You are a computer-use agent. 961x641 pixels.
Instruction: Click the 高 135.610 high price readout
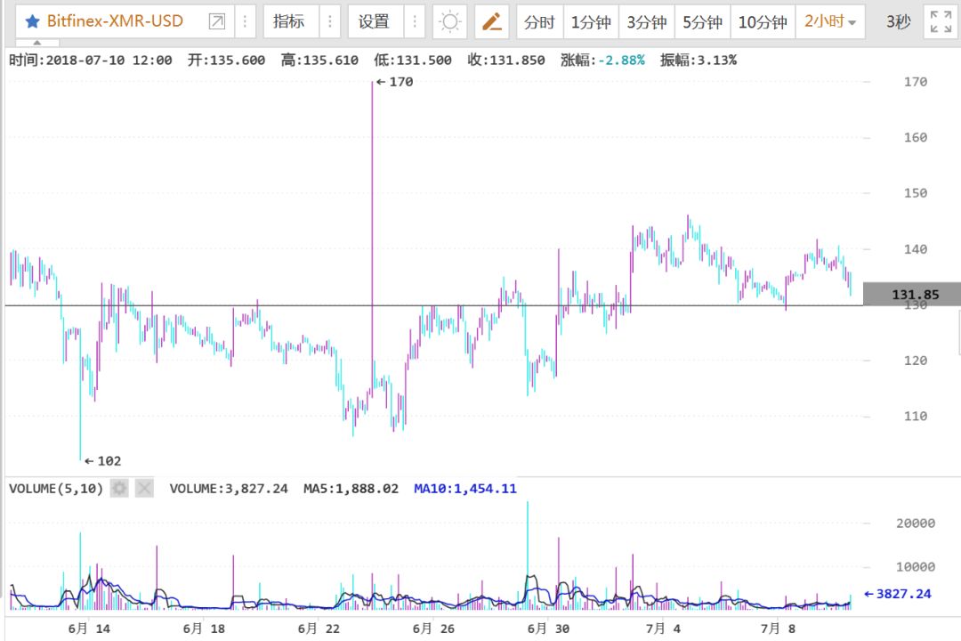(319, 61)
